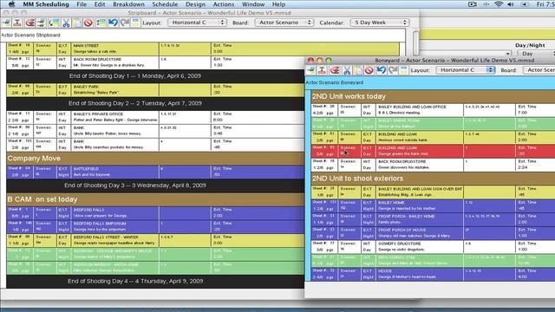This screenshot has height=312, width=555.
Task: Select the MAIN STREET strip in Stripboard
Action: pyautogui.click(x=203, y=49)
